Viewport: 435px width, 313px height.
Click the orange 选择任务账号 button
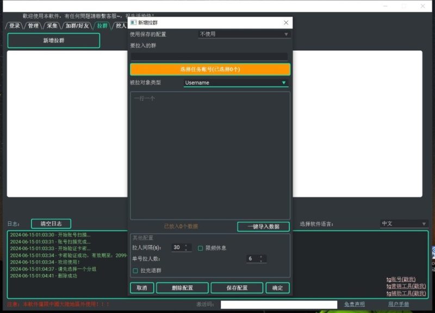210,70
